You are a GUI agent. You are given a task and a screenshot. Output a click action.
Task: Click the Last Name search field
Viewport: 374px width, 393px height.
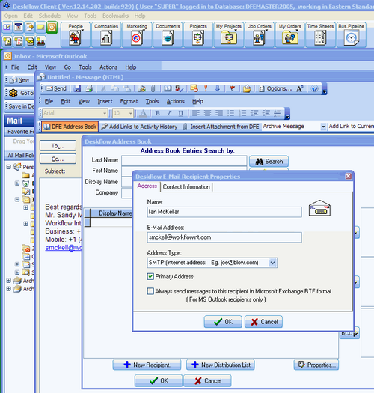[x=184, y=160]
